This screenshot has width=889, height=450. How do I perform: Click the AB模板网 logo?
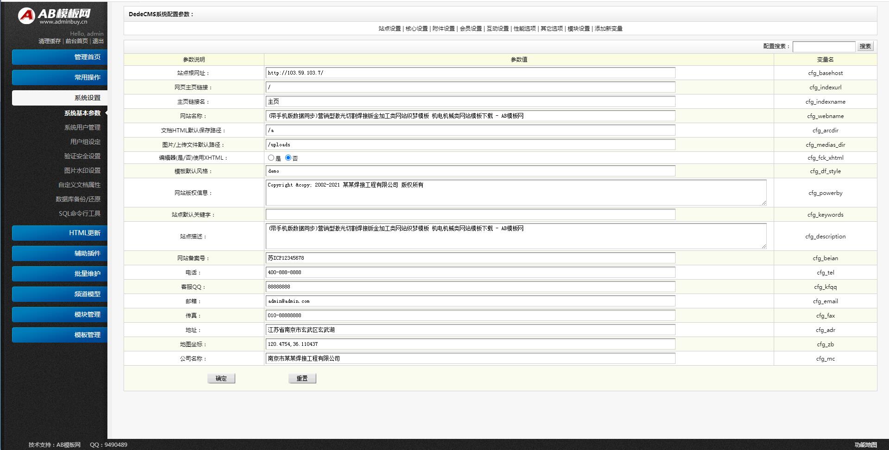pyautogui.click(x=54, y=16)
